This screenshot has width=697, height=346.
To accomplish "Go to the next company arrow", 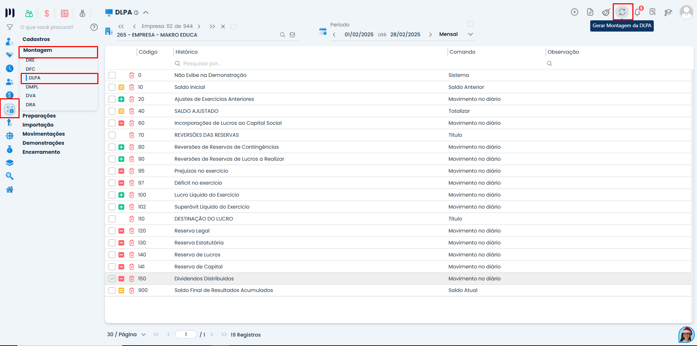I will coord(199,26).
